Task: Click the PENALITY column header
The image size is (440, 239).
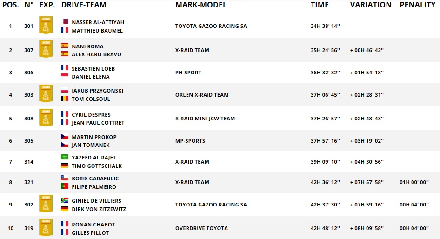Action: point(417,5)
